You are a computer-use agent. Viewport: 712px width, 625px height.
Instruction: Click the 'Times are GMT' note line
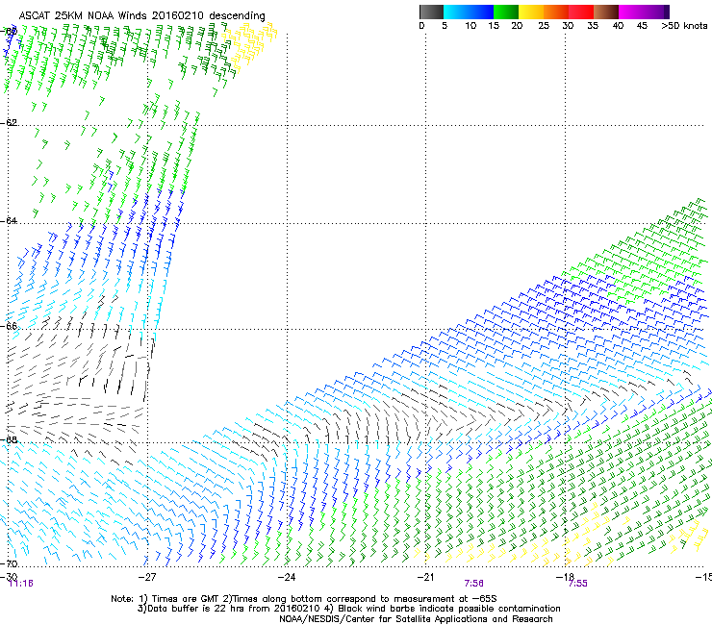[304, 599]
